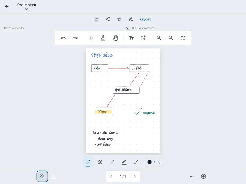Viewport: 246px width, 184px height.
Task: Zoom out of the canvas
Action: [x=171, y=38]
